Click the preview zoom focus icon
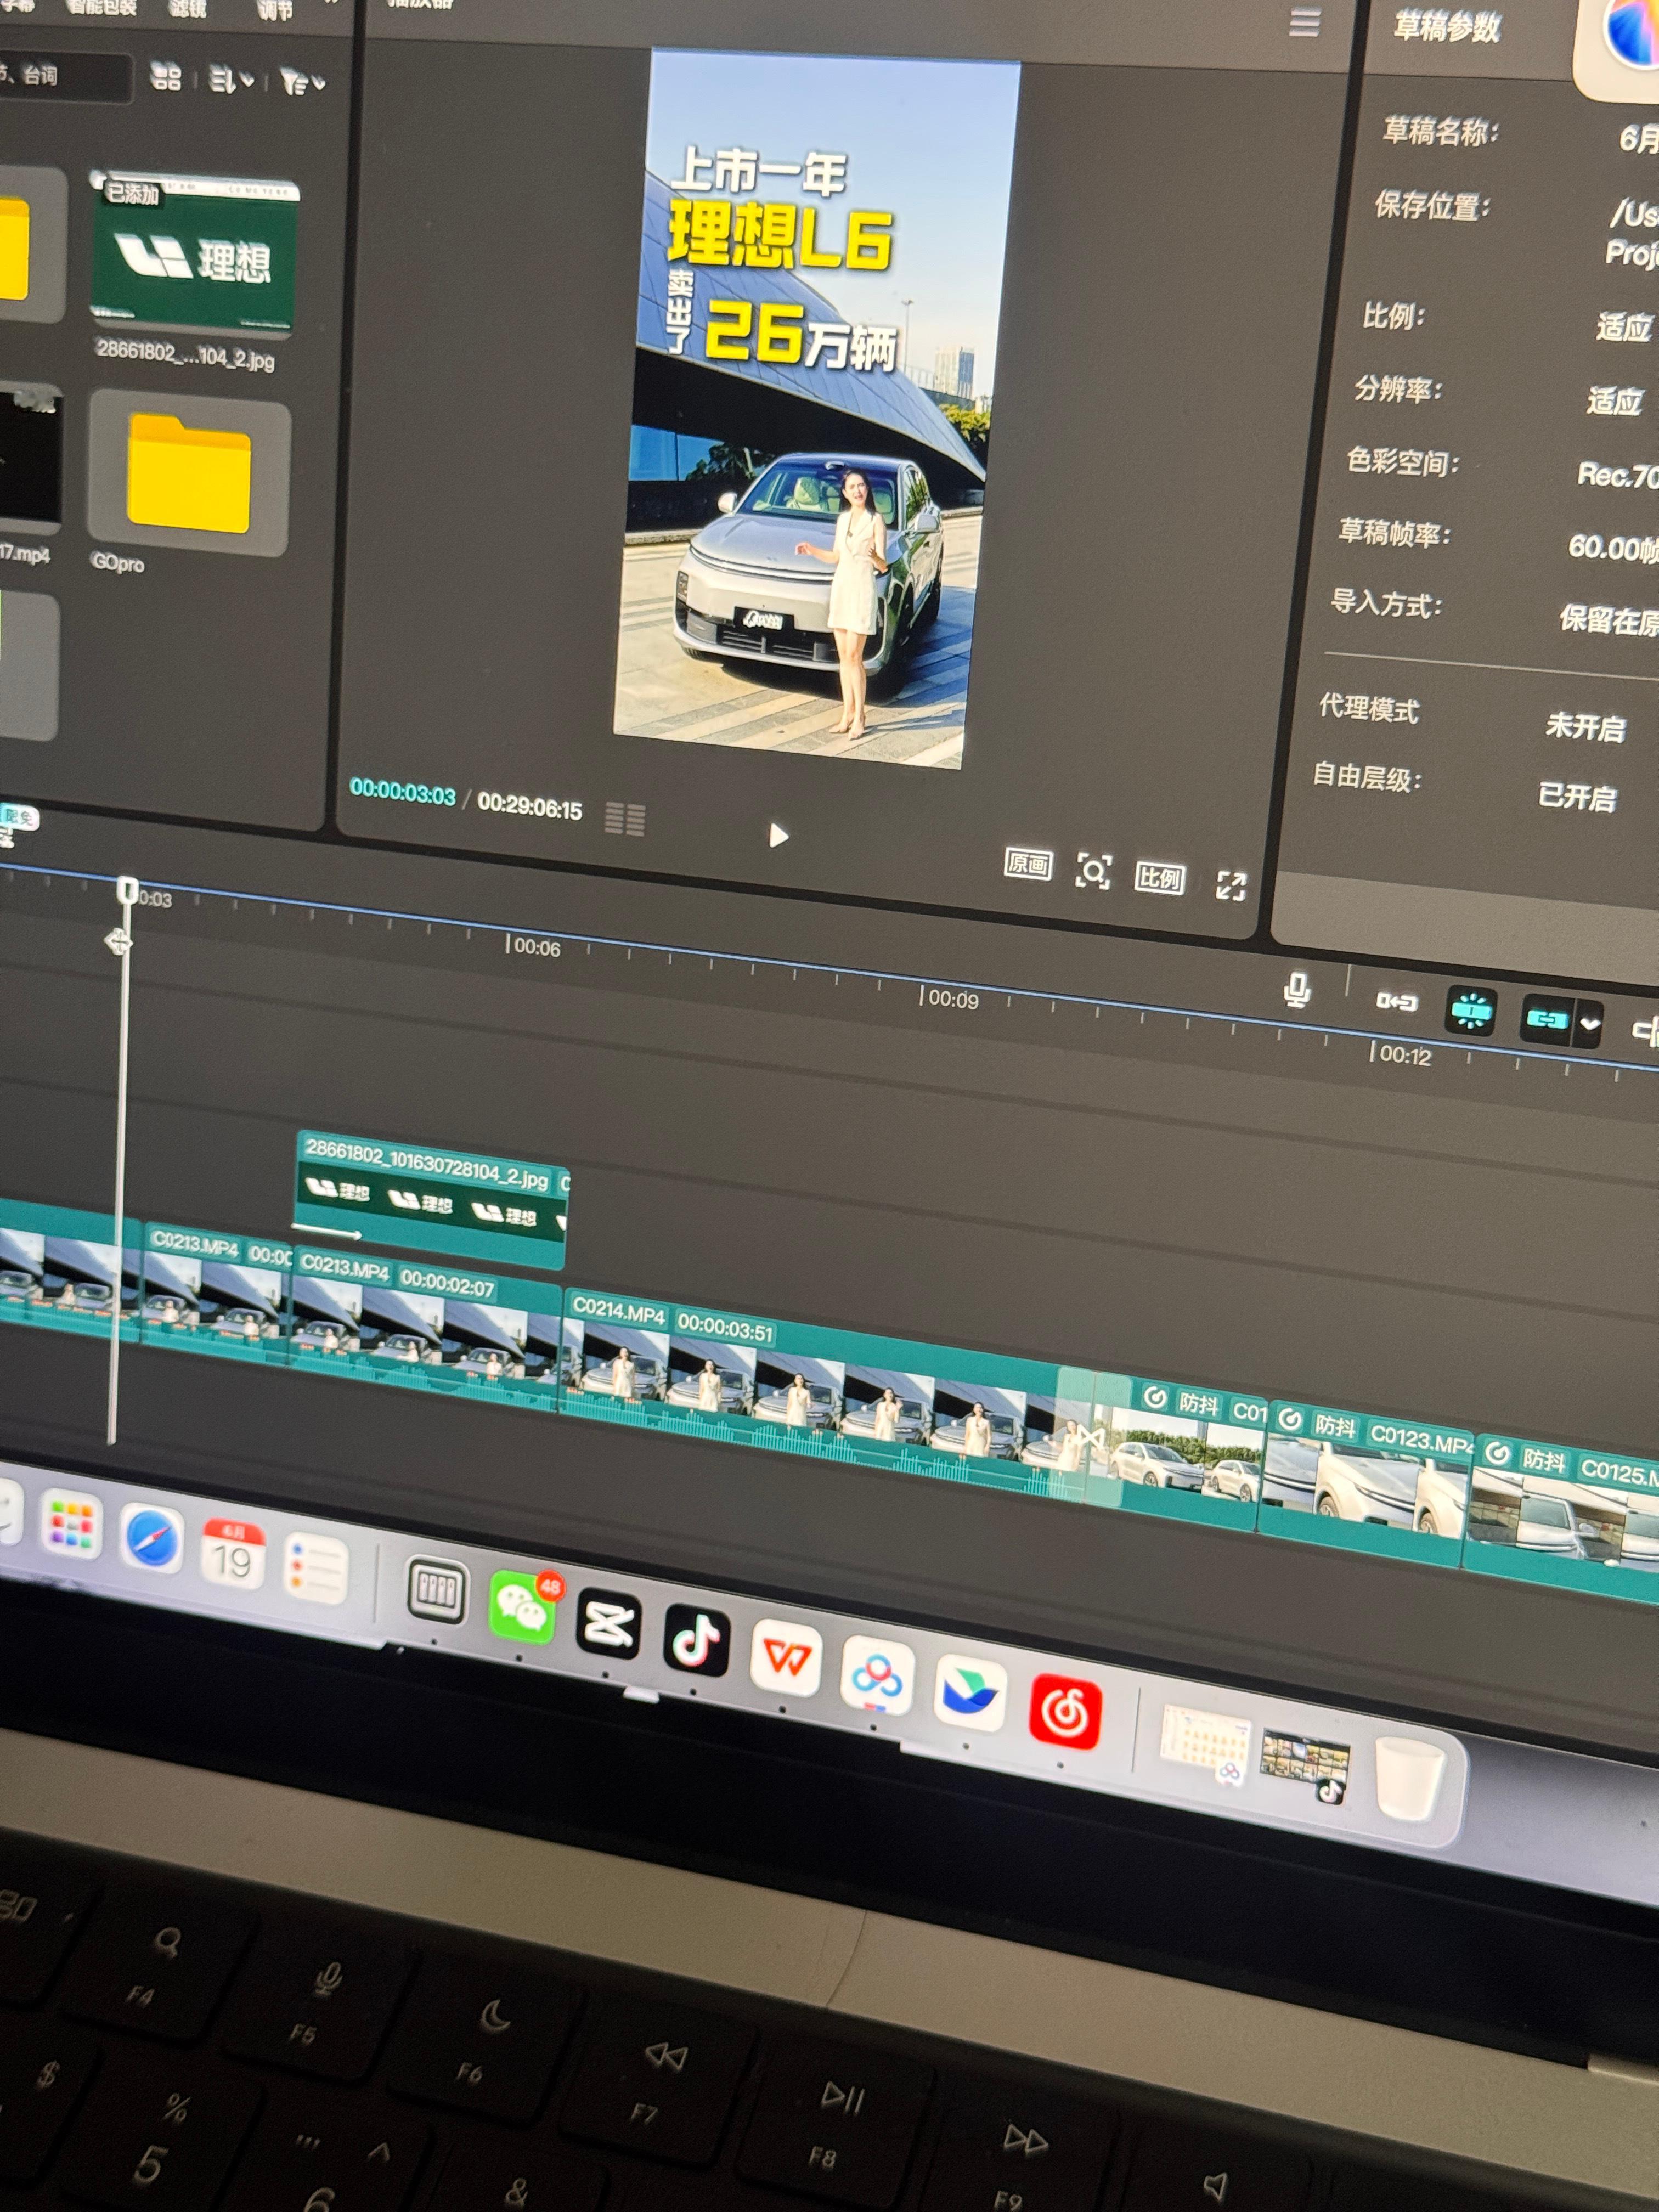The image size is (1659, 2212). (x=1093, y=870)
